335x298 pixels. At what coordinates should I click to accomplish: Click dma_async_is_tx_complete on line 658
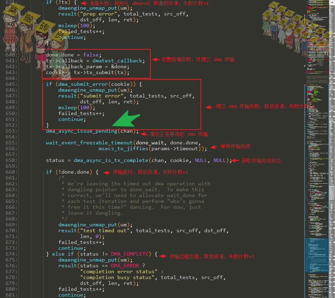click(111, 161)
